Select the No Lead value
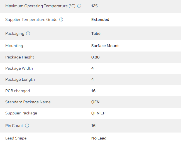 [99, 138]
